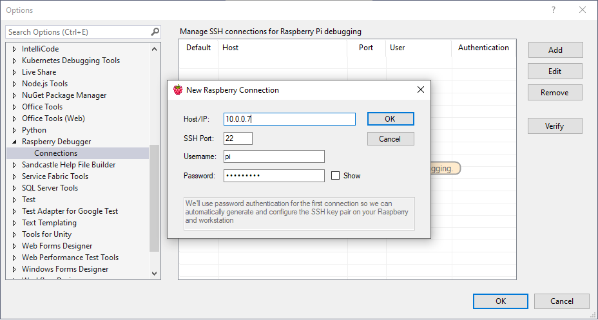Click into the SSH Port field
This screenshot has height=320, width=598.
(x=238, y=138)
